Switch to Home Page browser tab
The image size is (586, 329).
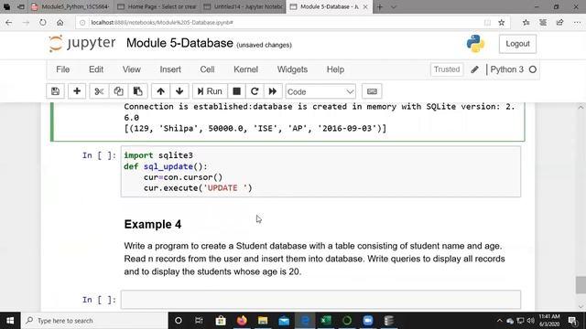157,6
